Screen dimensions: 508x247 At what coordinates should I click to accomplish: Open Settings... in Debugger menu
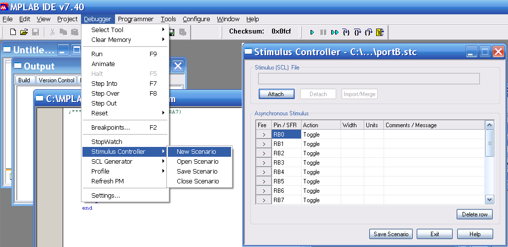click(125, 196)
